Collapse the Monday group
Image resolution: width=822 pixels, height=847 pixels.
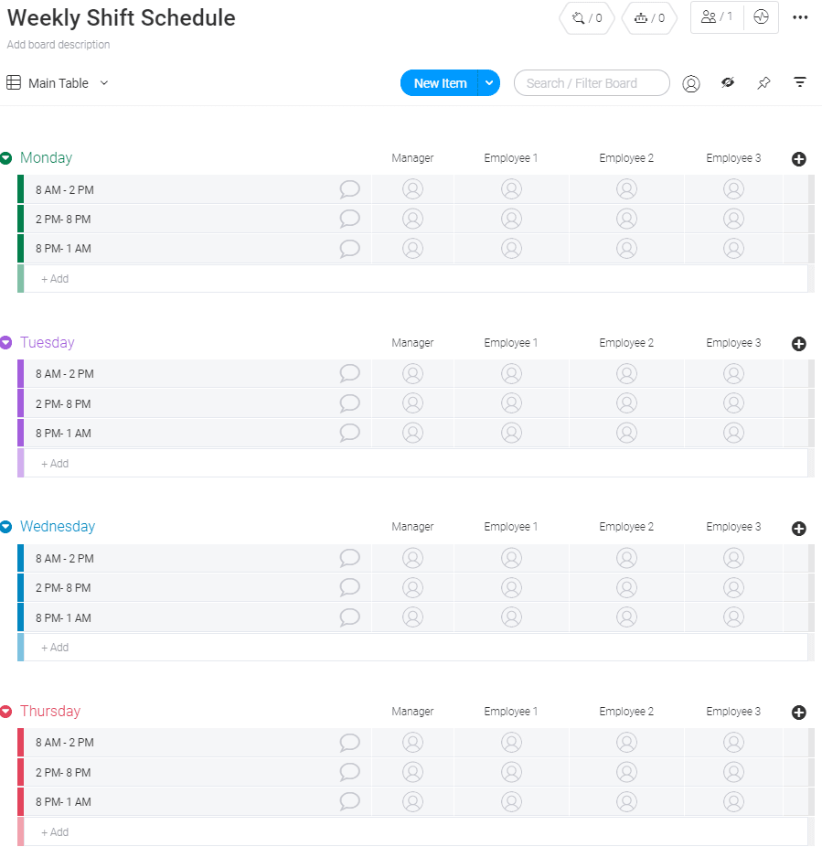6,158
